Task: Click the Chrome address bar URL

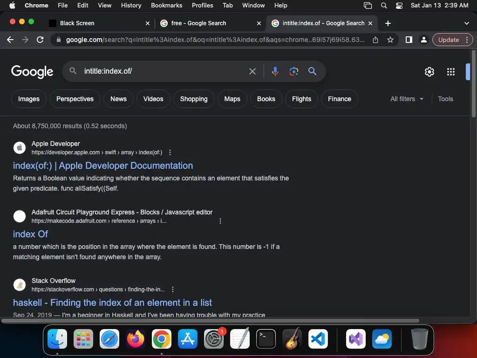Action: click(215, 40)
